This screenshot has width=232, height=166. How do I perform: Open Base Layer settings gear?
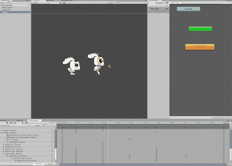[167, 9]
